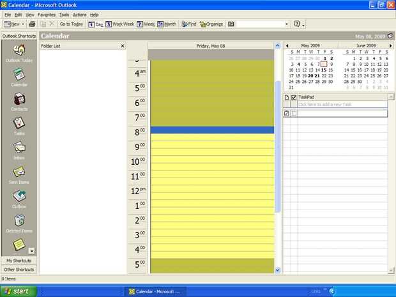The width and height of the screenshot is (396, 297).
Task: Open the Sent Items shortcut
Action: coord(19,175)
